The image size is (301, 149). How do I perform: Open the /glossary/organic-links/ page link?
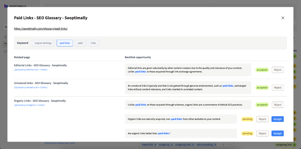point(29,105)
